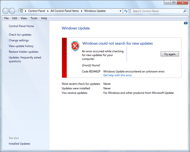Image resolution: width=190 pixels, height=152 pixels.
Task: Click 'Most recent check for updates:' label
Action: pos(81,84)
